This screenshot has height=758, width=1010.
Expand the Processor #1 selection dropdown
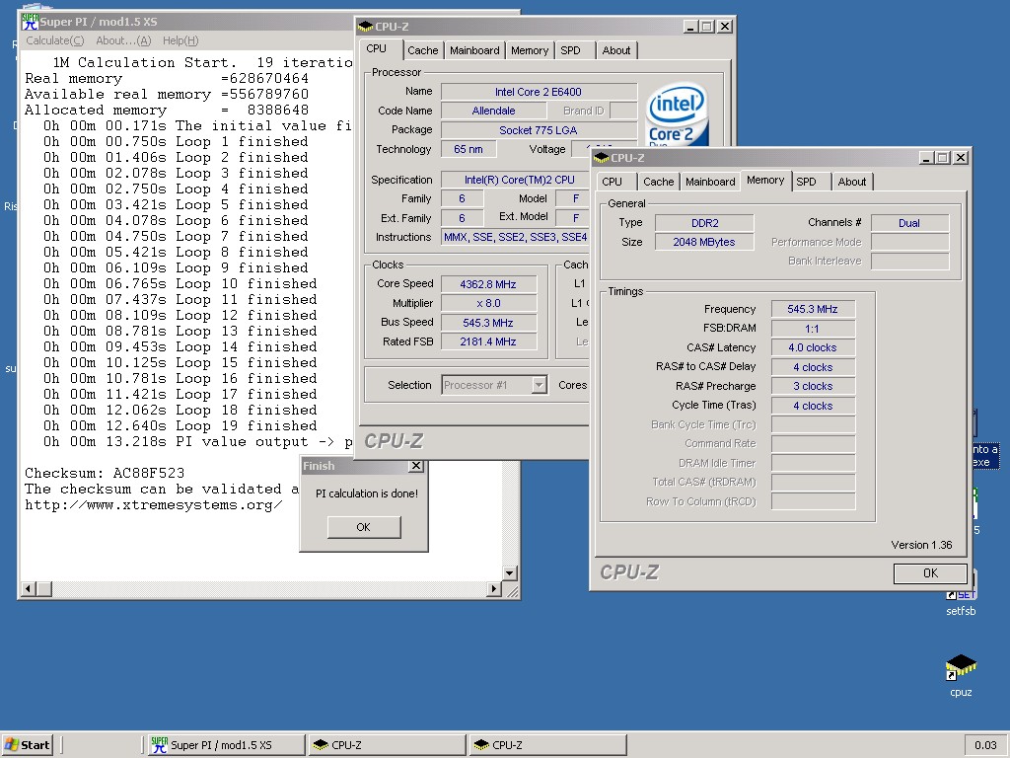(540, 385)
